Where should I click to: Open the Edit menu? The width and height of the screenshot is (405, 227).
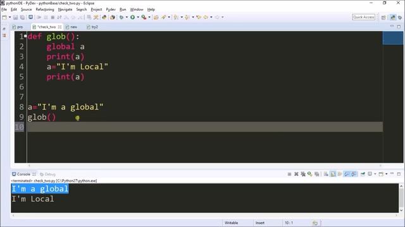(x=14, y=9)
